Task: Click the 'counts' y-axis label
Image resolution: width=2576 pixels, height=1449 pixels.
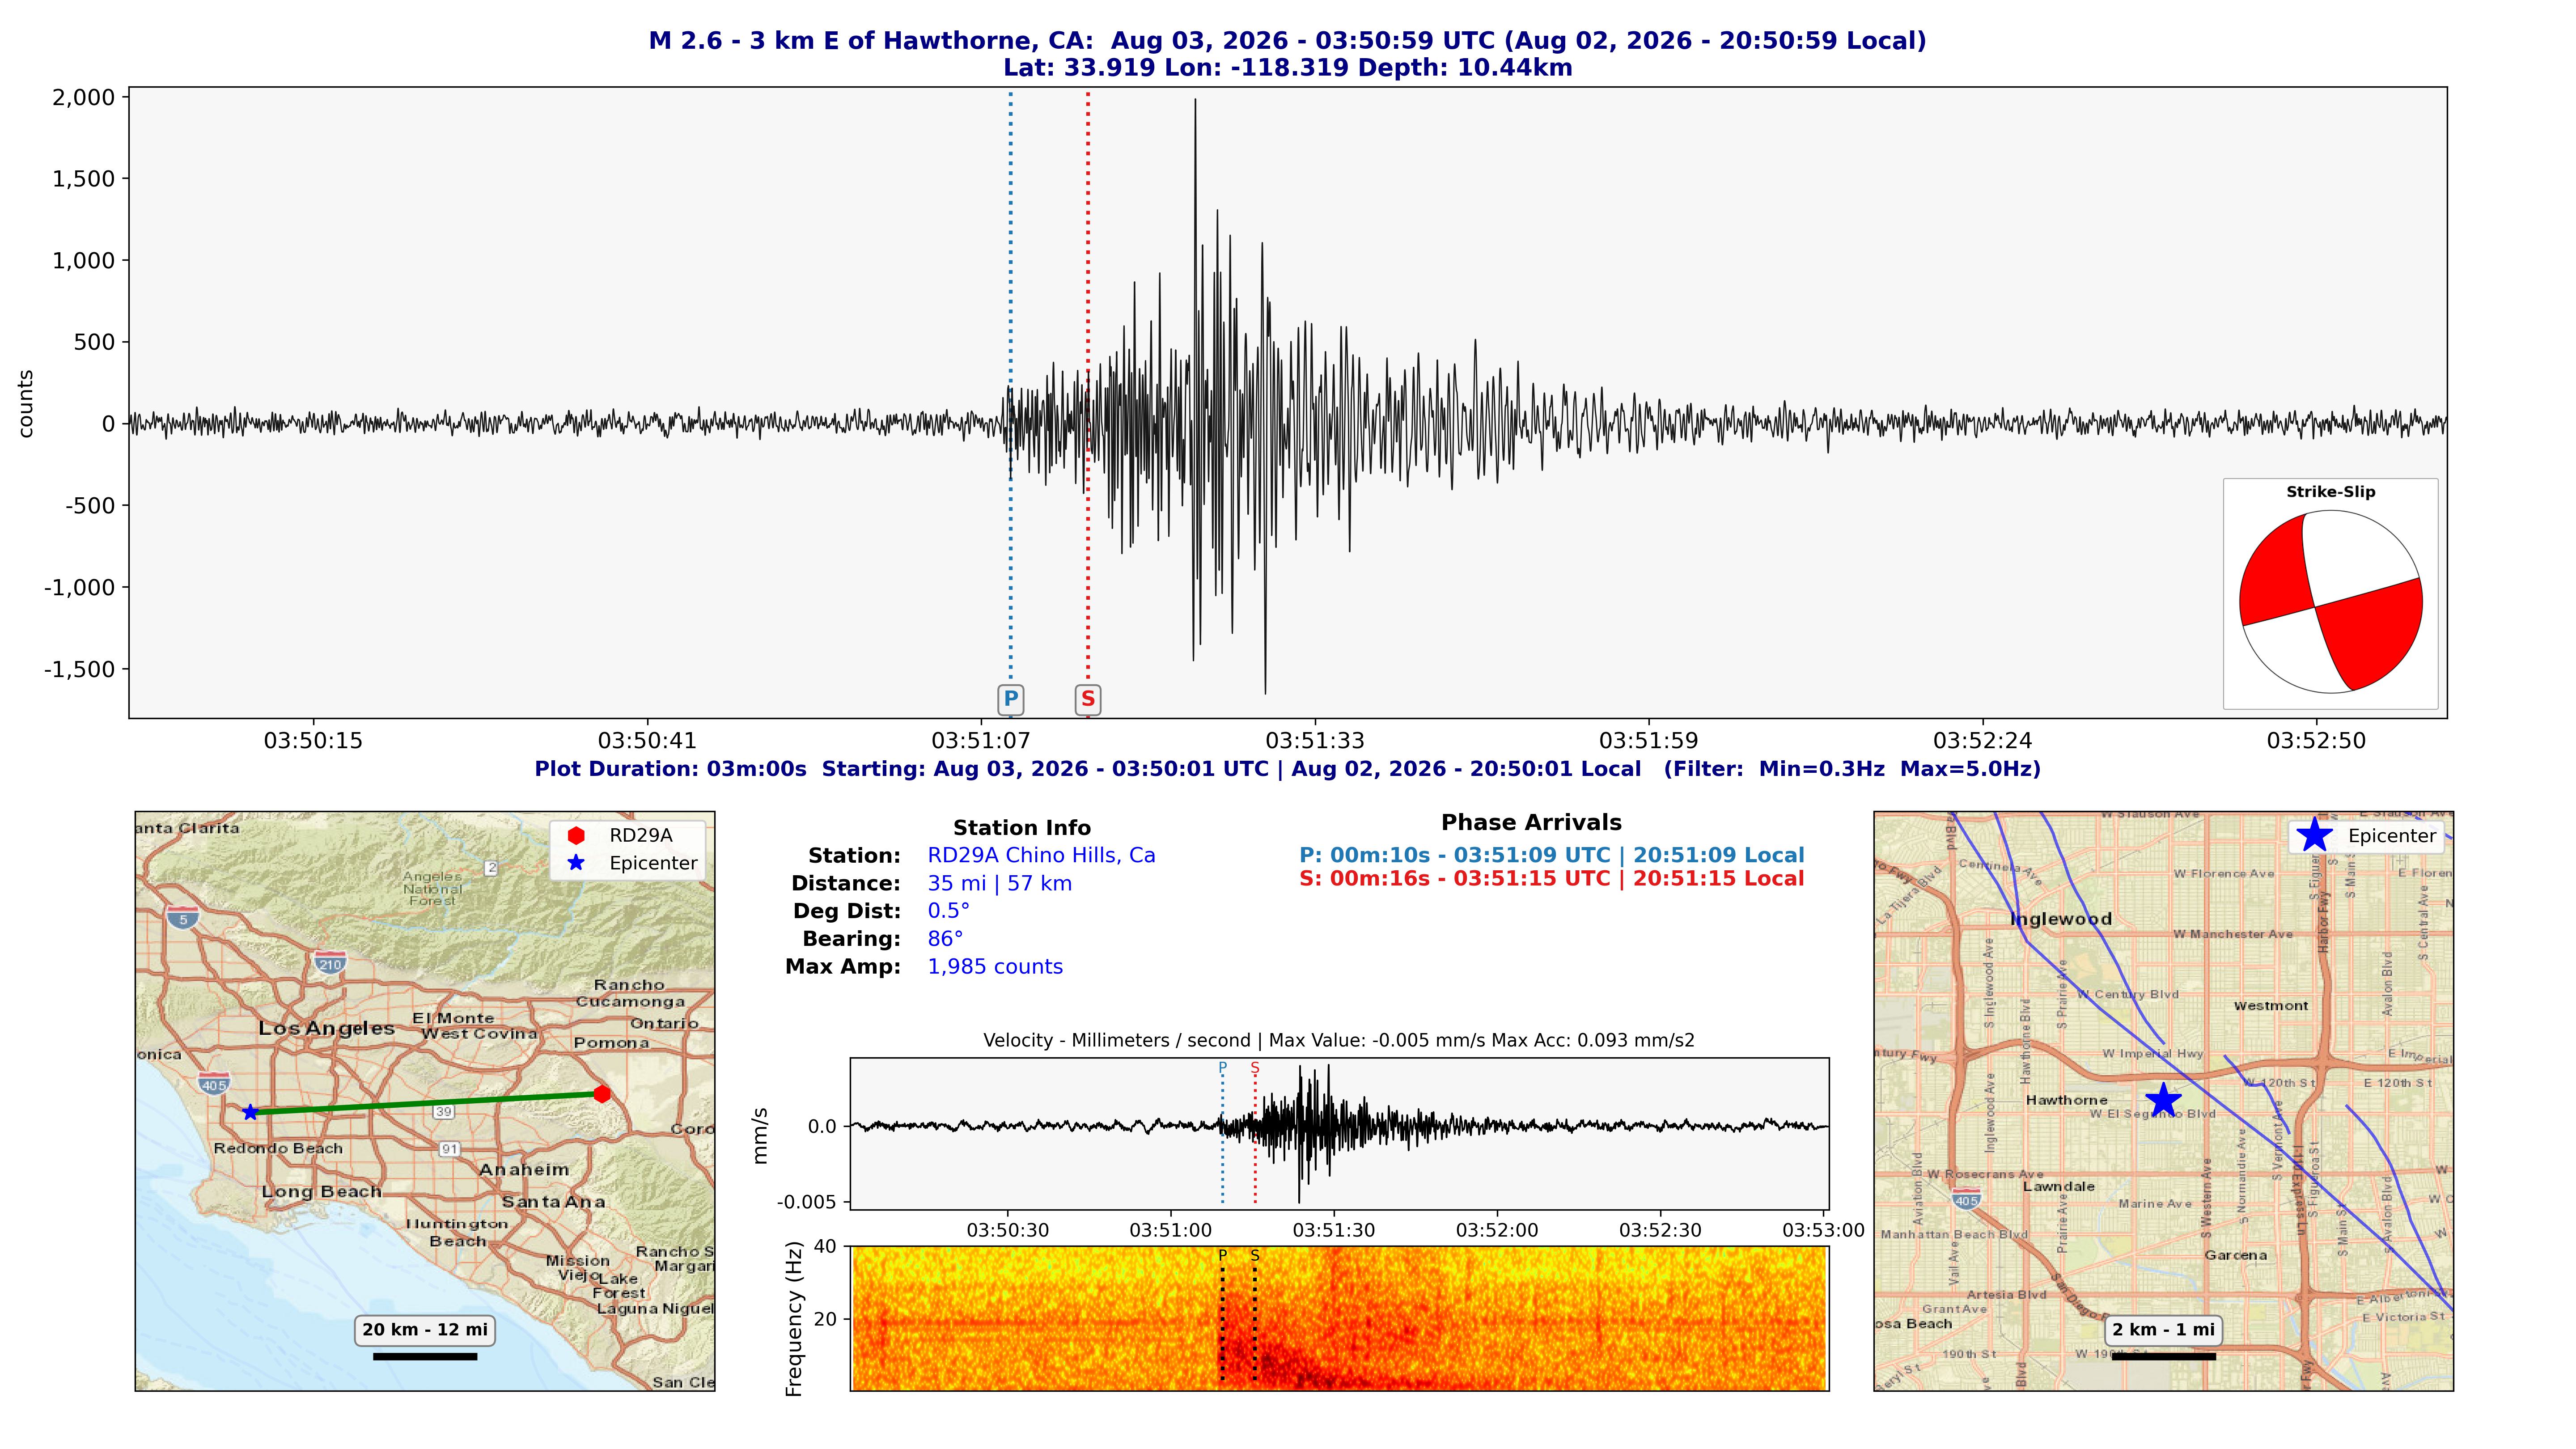Action: 26,404
